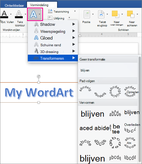Select the arch-down path transform
The image size is (142, 164).
tap(100, 95)
